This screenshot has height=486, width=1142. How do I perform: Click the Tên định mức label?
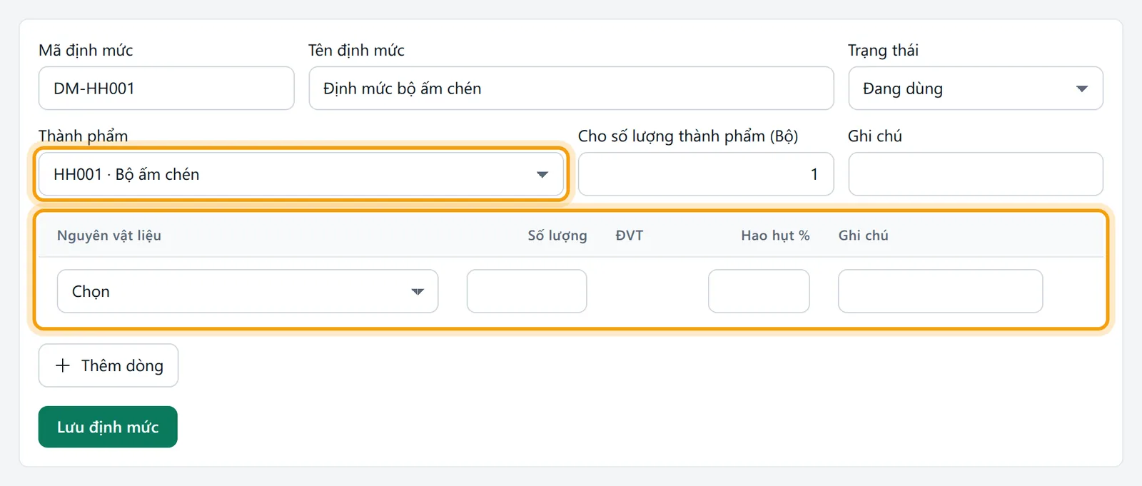coord(356,50)
